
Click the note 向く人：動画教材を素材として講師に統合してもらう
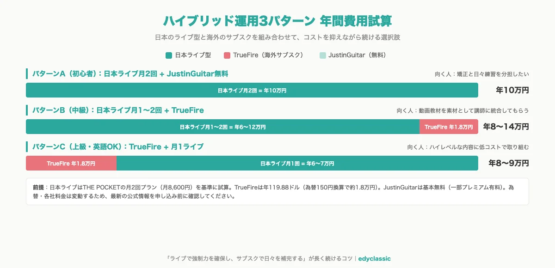coord(463,110)
